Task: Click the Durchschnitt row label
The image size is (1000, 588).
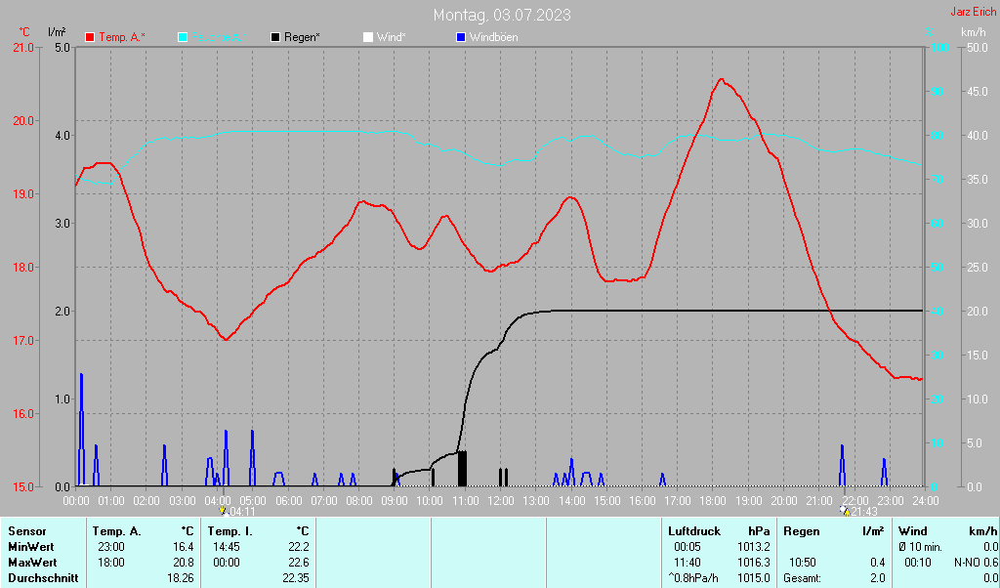Action: point(41,578)
